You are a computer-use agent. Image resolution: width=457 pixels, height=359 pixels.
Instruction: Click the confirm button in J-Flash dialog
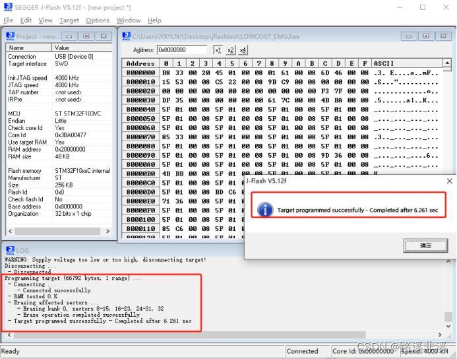(x=425, y=245)
